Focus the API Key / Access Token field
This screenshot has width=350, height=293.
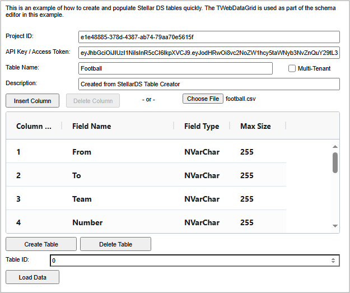click(209, 53)
